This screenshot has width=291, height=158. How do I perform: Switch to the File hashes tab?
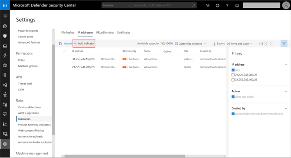[68, 32]
